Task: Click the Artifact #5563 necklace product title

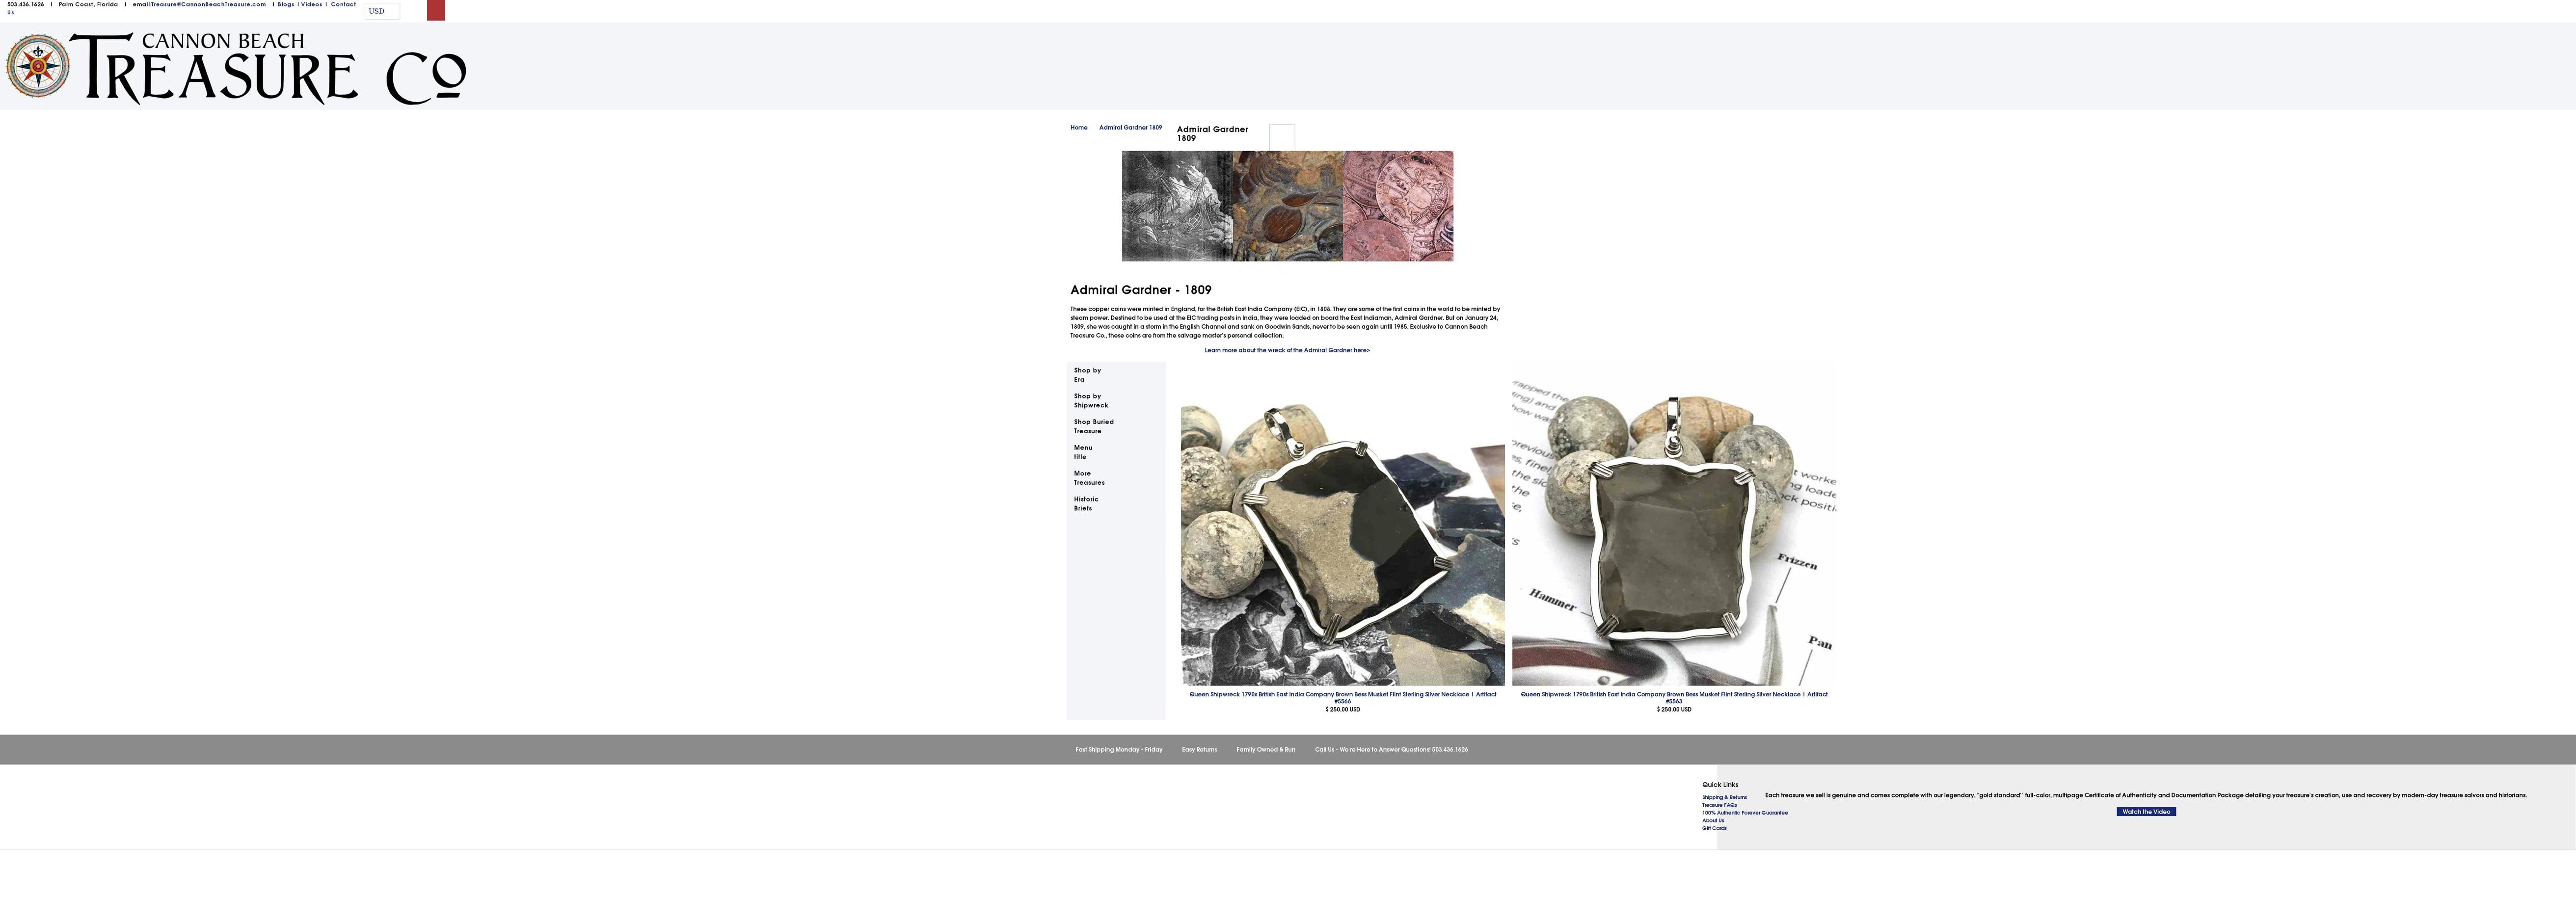Action: (1674, 697)
